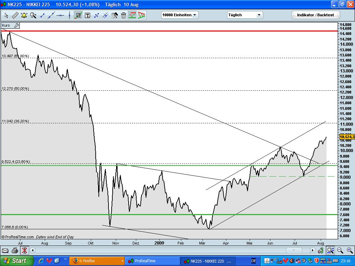Select the triangle pattern detection tool
Viewport: 355px width, 266px height.
(x=141, y=15)
